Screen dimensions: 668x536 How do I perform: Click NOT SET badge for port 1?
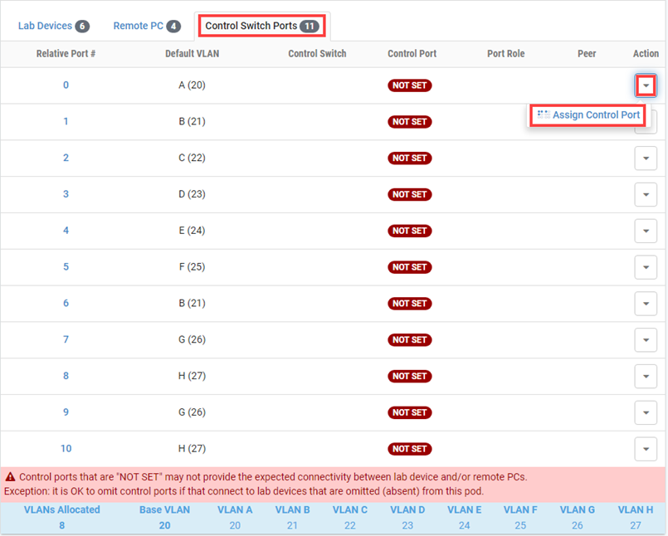409,122
